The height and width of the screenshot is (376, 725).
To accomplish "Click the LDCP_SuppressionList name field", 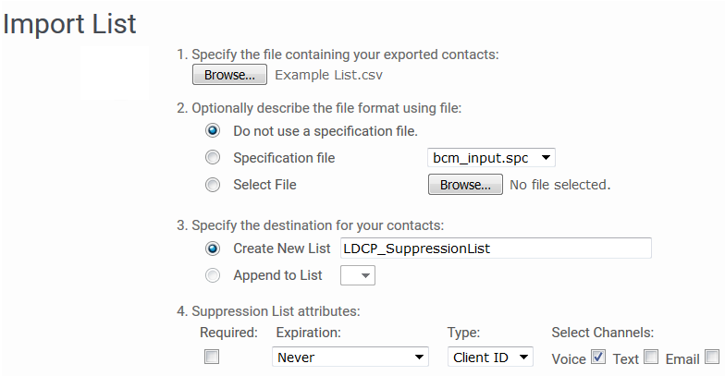I will pyautogui.click(x=496, y=248).
